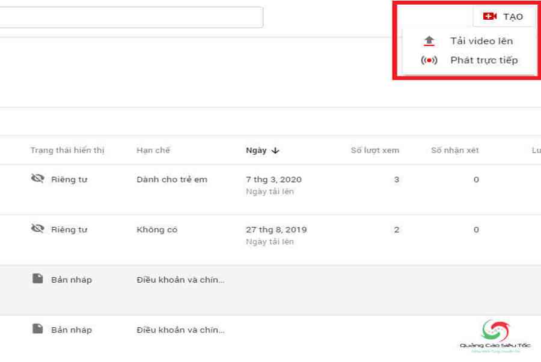541x362 pixels.
Task: Click the live broadcast icon
Action: [x=429, y=60]
